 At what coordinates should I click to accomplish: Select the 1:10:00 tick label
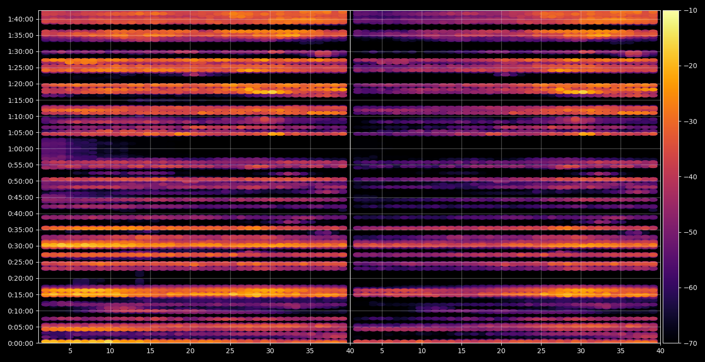click(x=21, y=117)
